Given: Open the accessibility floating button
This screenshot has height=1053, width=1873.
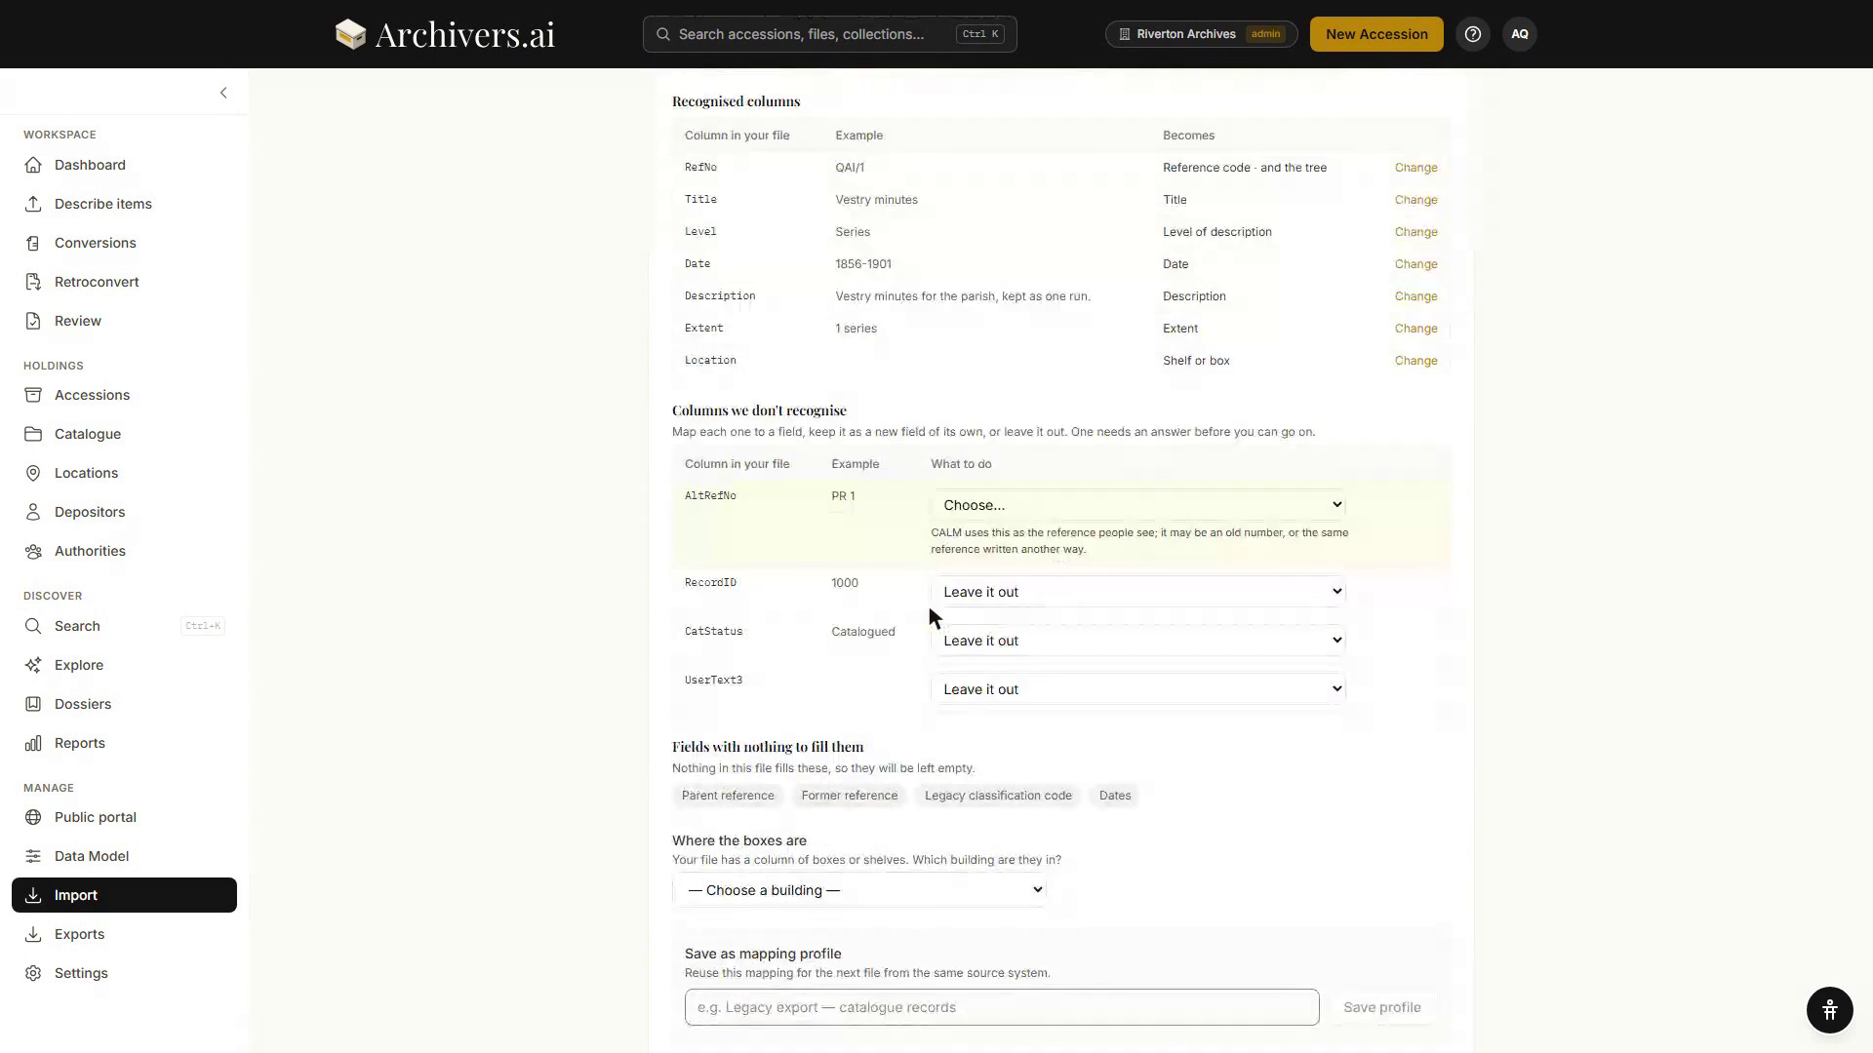Looking at the screenshot, I should tap(1829, 1010).
